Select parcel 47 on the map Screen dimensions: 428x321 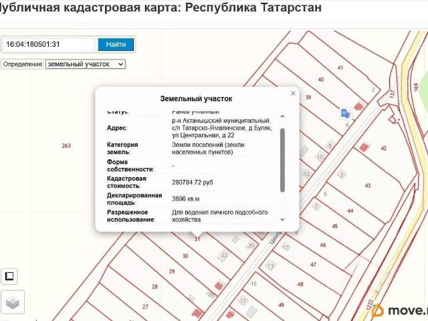pos(313,265)
